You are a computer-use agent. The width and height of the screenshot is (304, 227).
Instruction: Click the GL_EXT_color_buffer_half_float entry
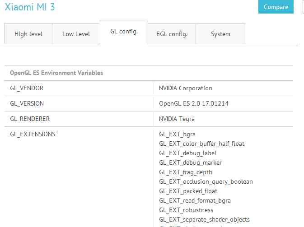201,144
